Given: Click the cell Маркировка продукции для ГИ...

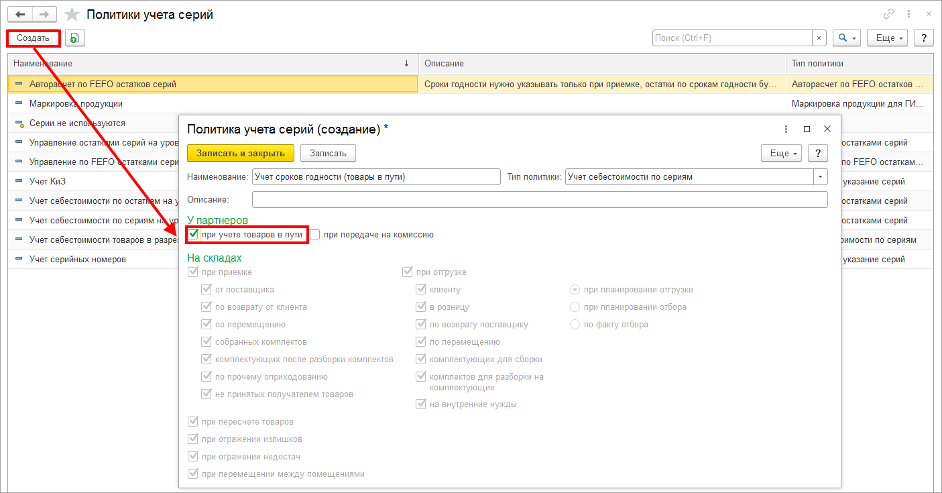Looking at the screenshot, I should point(860,104).
